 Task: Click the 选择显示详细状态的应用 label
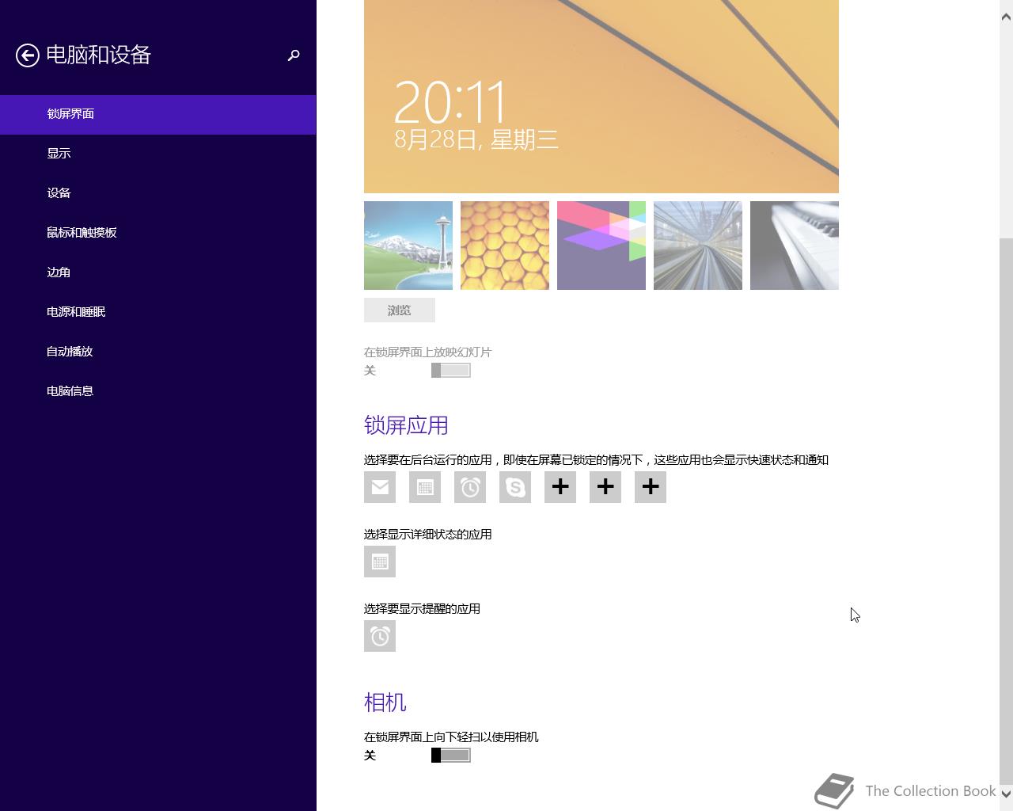(428, 535)
